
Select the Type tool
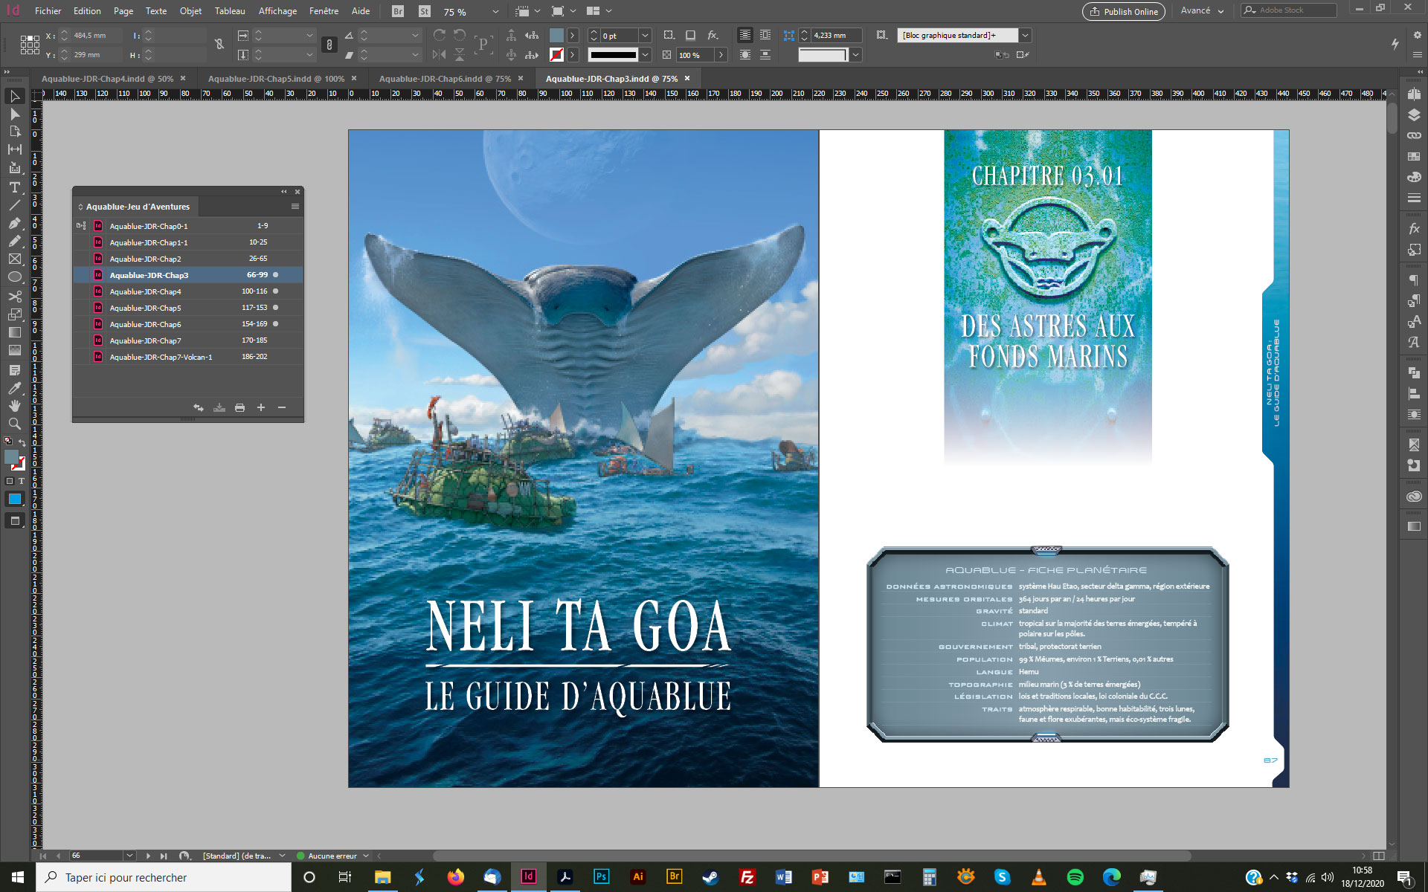click(14, 187)
